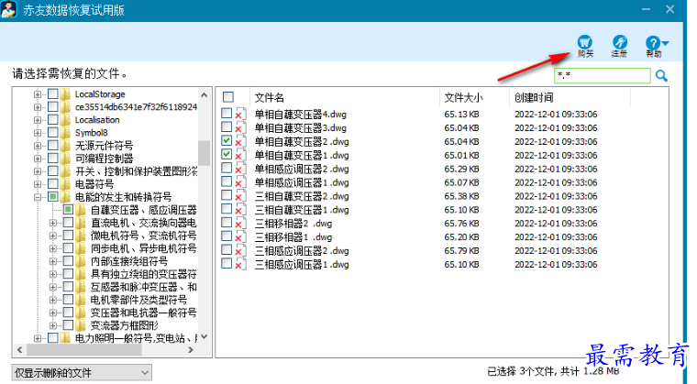This screenshot has width=697, height=384.
Task: Select the 变压器和电抗器一般符号 folder
Action: [x=143, y=313]
